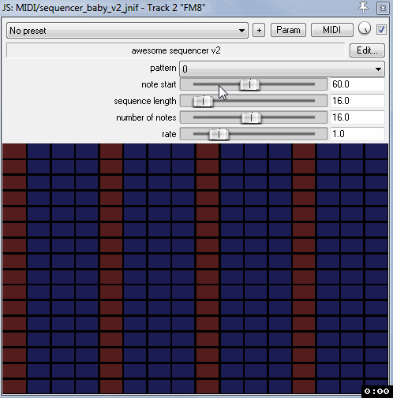Viewport: 393px width, 398px height.
Task: Toggle the FX bypass checkbox
Action: tap(381, 29)
